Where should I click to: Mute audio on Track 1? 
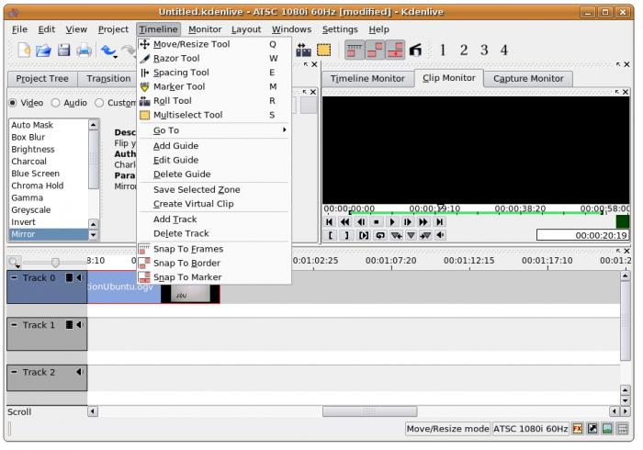click(80, 324)
